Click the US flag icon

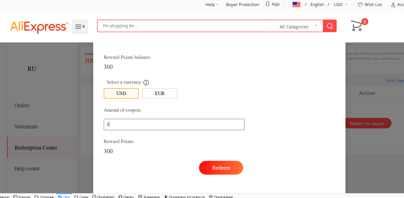pos(296,5)
